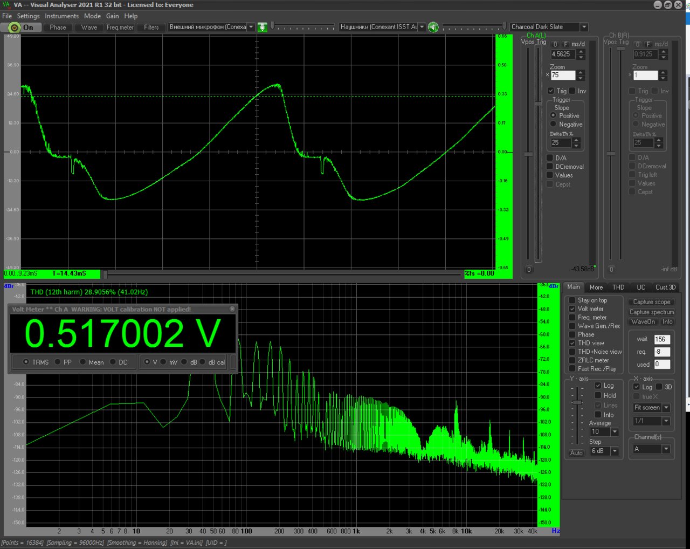Screen dimensions: 690x549
Task: Enable the DCremoval checkbox for Ch A
Action: coord(550,167)
